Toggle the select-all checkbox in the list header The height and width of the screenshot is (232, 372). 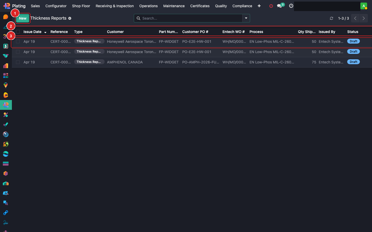tap(18, 31)
